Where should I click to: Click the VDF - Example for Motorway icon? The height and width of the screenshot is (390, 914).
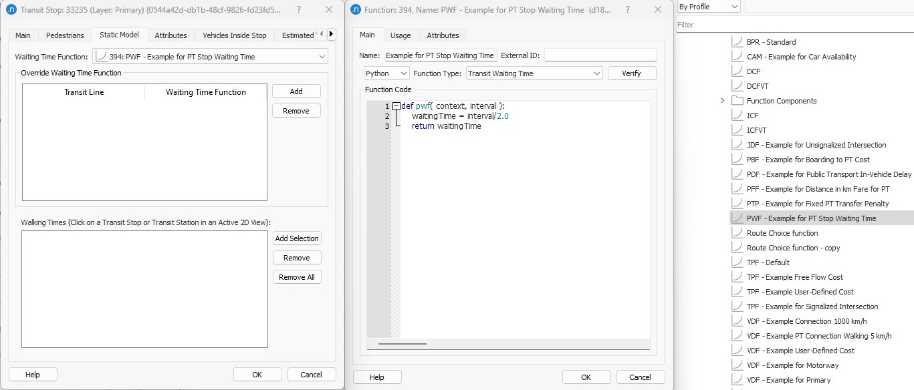[737, 365]
